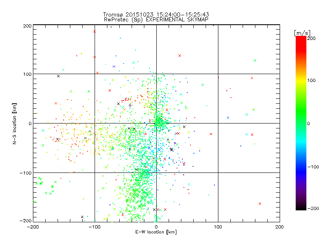
Task: Click the -200 tick label on N-S axis
Action: pyautogui.click(x=25, y=221)
